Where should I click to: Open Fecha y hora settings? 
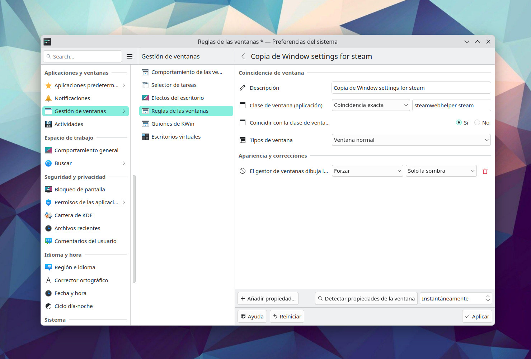pos(85,293)
